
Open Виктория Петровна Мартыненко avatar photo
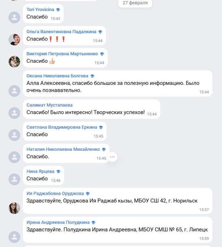click(14, 61)
